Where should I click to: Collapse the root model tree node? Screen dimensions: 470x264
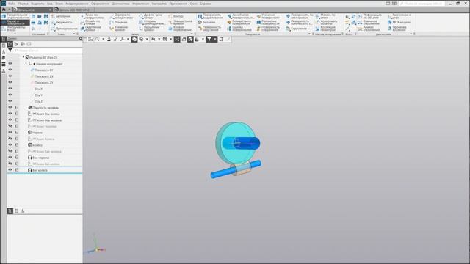tap(23, 57)
